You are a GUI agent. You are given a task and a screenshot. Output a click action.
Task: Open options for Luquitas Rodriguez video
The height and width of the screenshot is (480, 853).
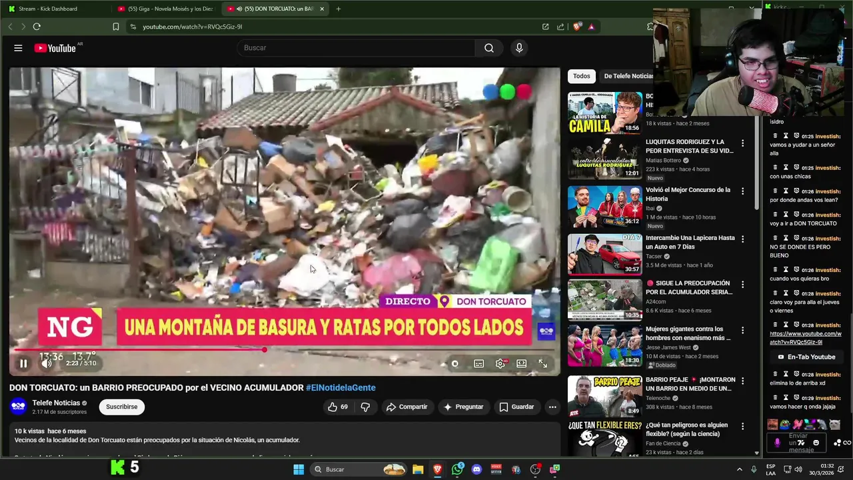point(742,143)
